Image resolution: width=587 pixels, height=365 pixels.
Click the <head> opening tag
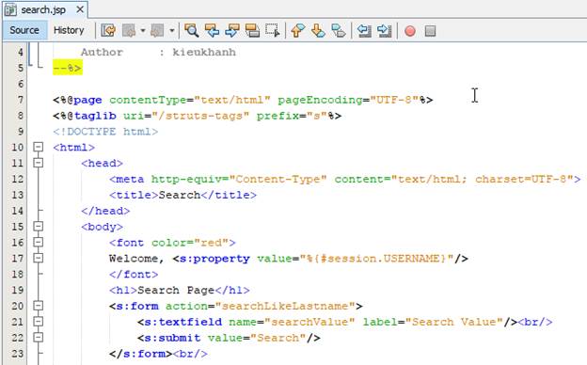pos(102,164)
